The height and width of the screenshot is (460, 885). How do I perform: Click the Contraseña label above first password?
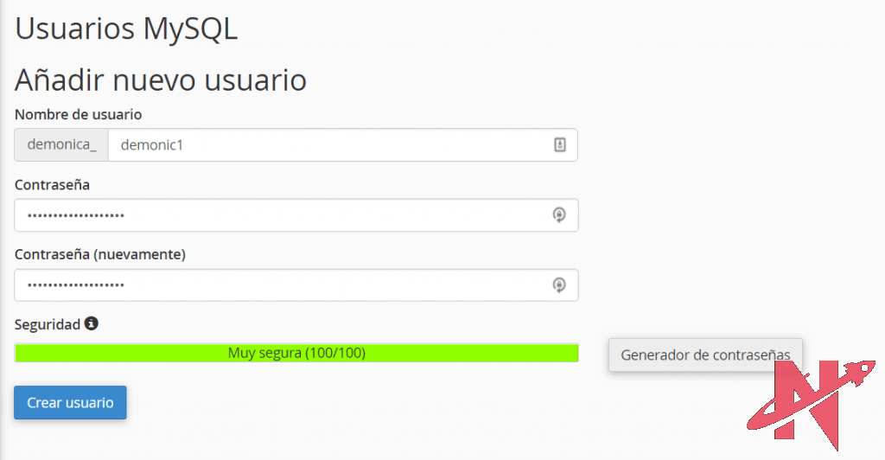[x=52, y=184]
